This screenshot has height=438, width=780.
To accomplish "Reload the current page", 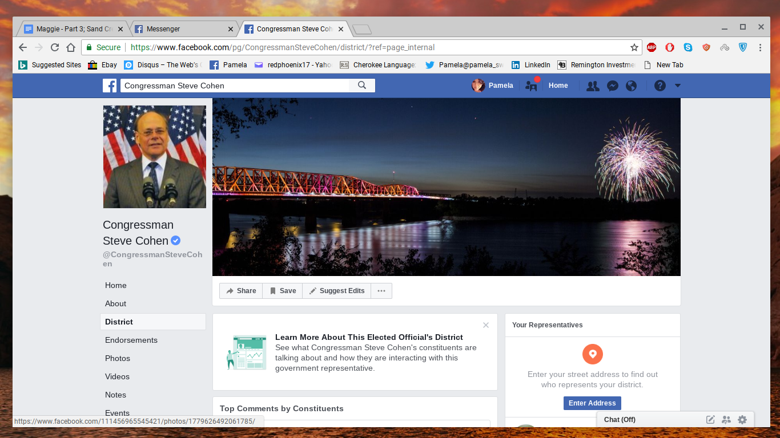I will [55, 47].
